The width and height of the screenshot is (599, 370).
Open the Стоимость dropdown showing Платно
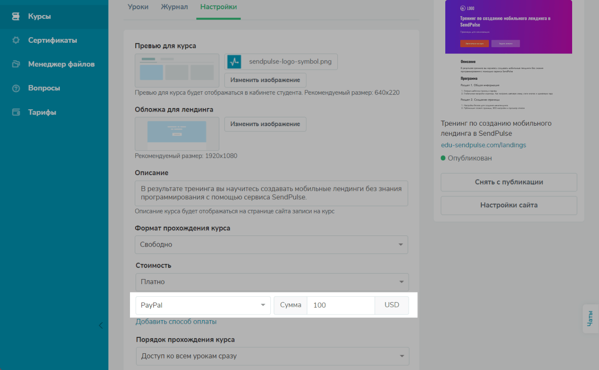pyautogui.click(x=272, y=282)
